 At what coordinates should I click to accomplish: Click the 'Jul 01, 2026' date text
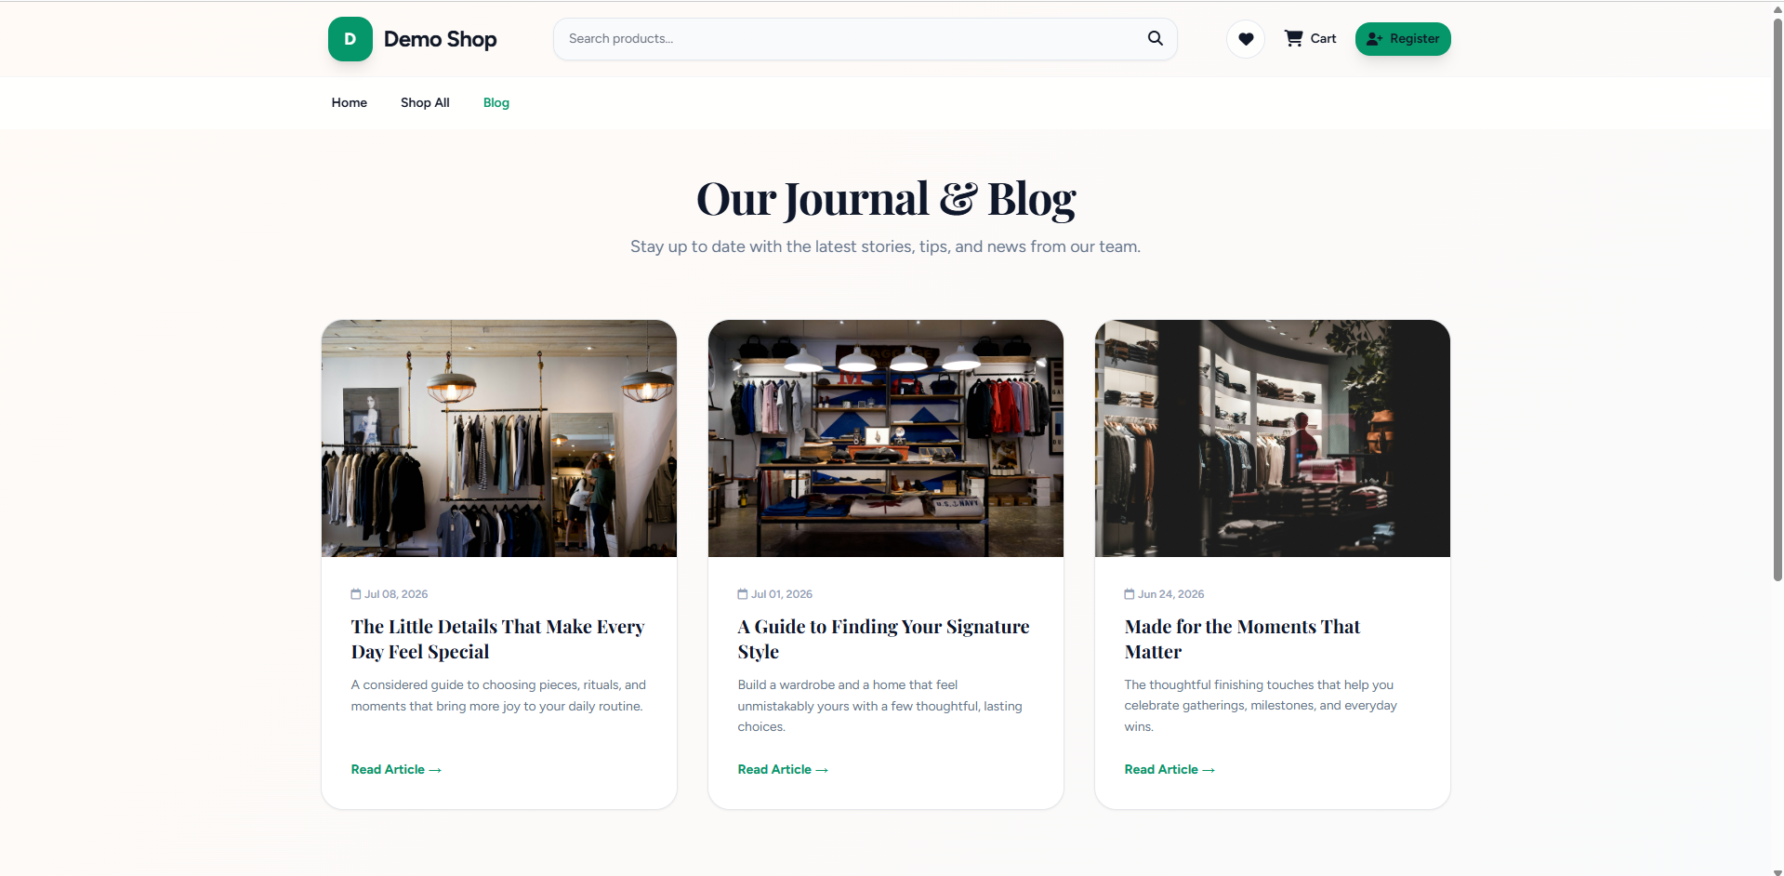click(x=782, y=594)
